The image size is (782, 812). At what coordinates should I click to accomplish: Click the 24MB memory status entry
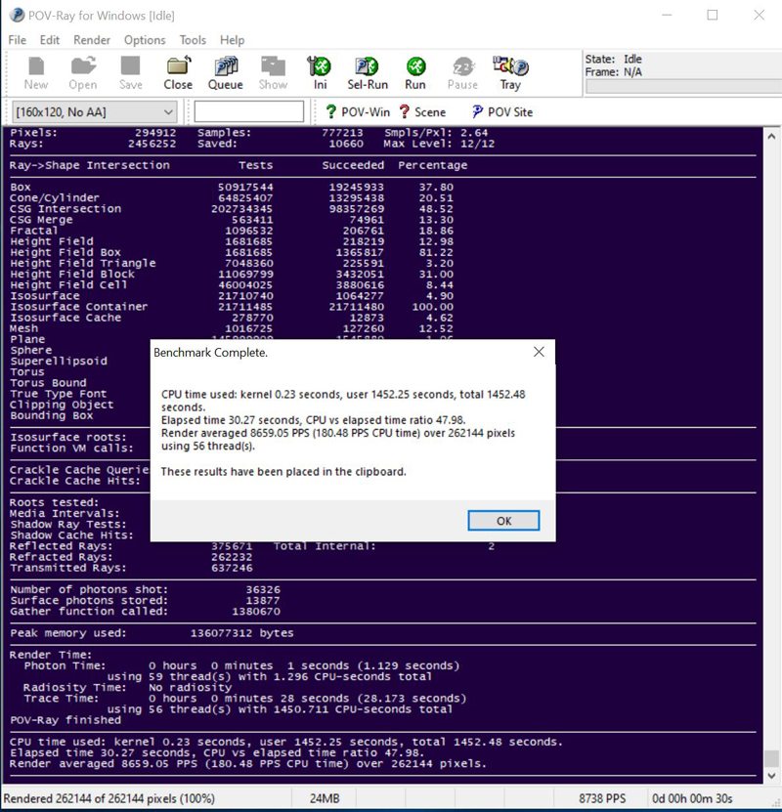point(325,798)
